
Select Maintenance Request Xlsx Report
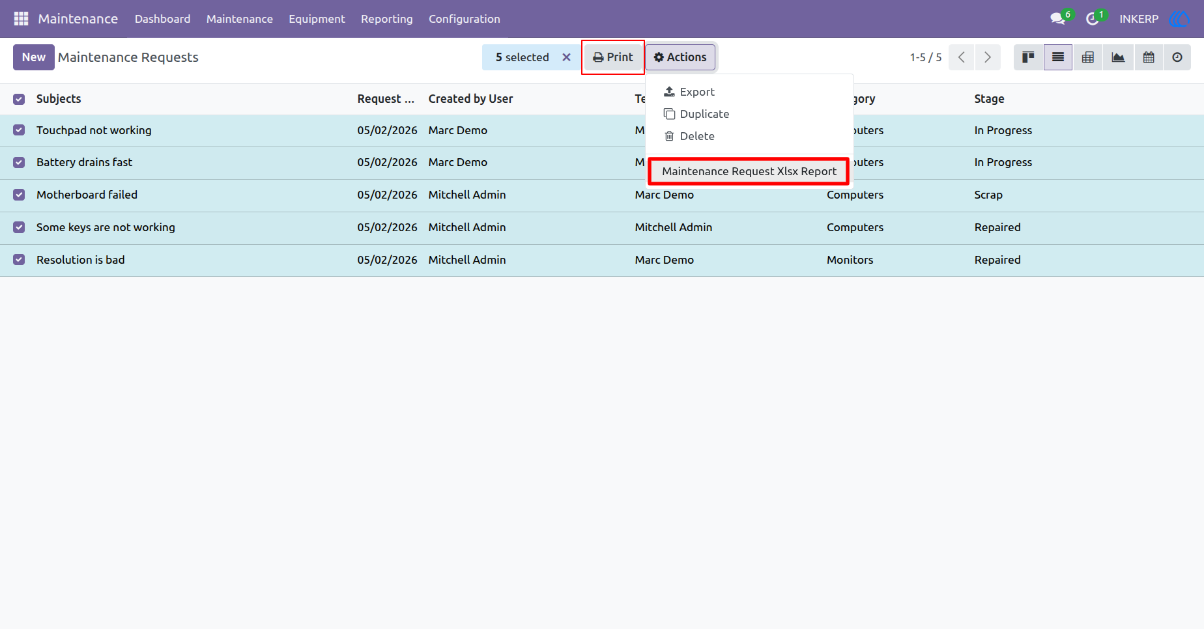pyautogui.click(x=749, y=171)
